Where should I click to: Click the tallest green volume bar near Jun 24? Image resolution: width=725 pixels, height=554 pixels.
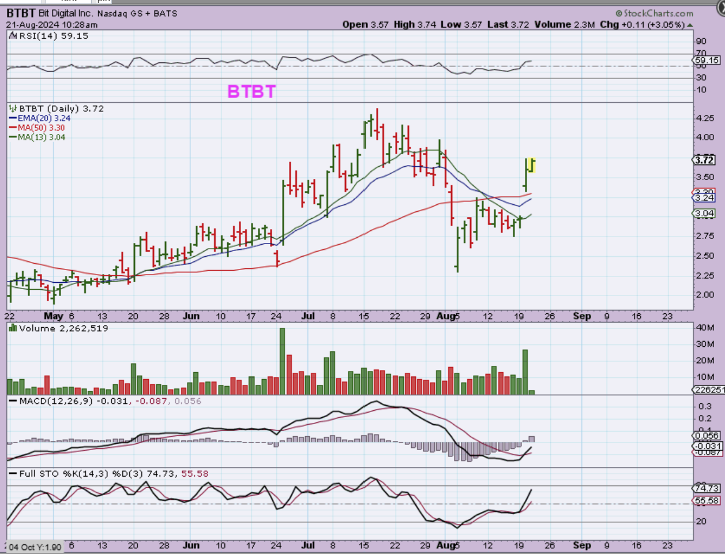point(282,361)
